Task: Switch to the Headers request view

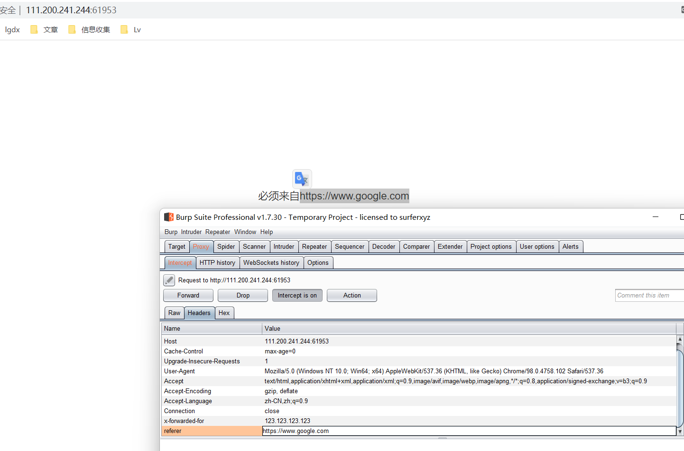Action: click(199, 313)
